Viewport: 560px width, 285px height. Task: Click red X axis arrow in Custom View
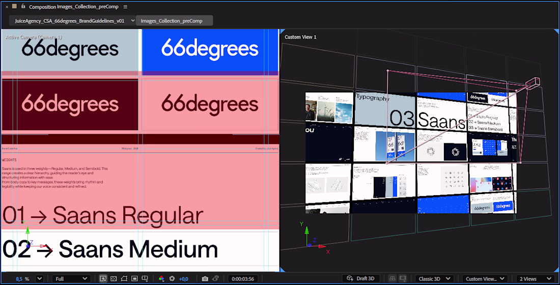pyautogui.click(x=323, y=246)
